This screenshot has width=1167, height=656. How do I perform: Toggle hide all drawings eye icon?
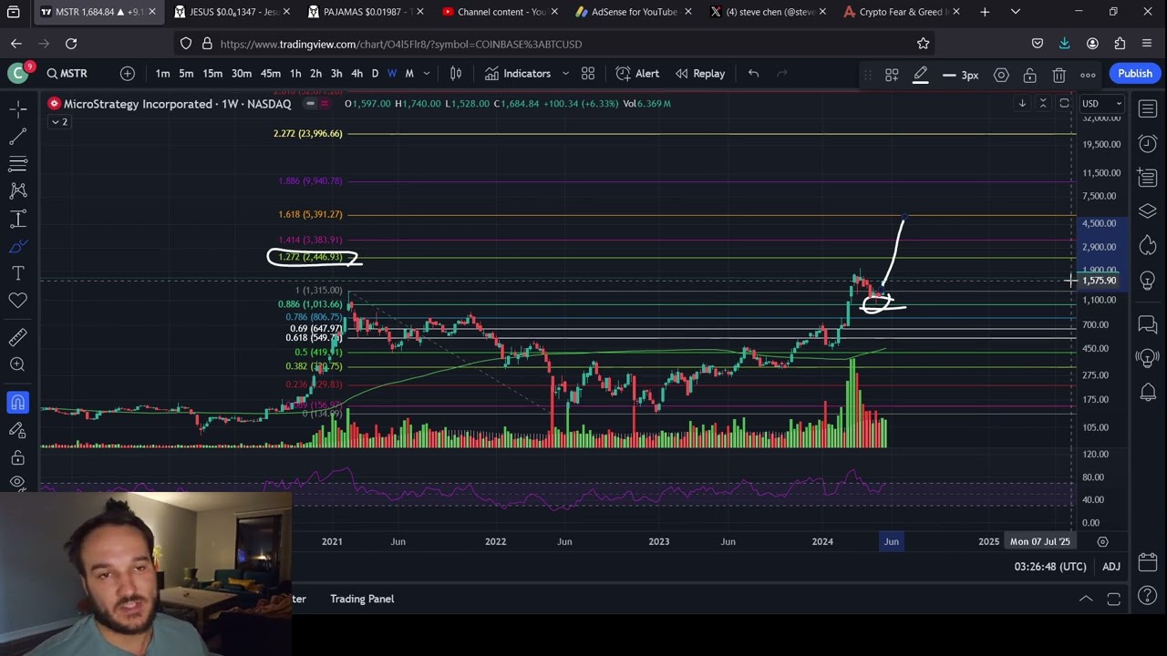point(17,482)
